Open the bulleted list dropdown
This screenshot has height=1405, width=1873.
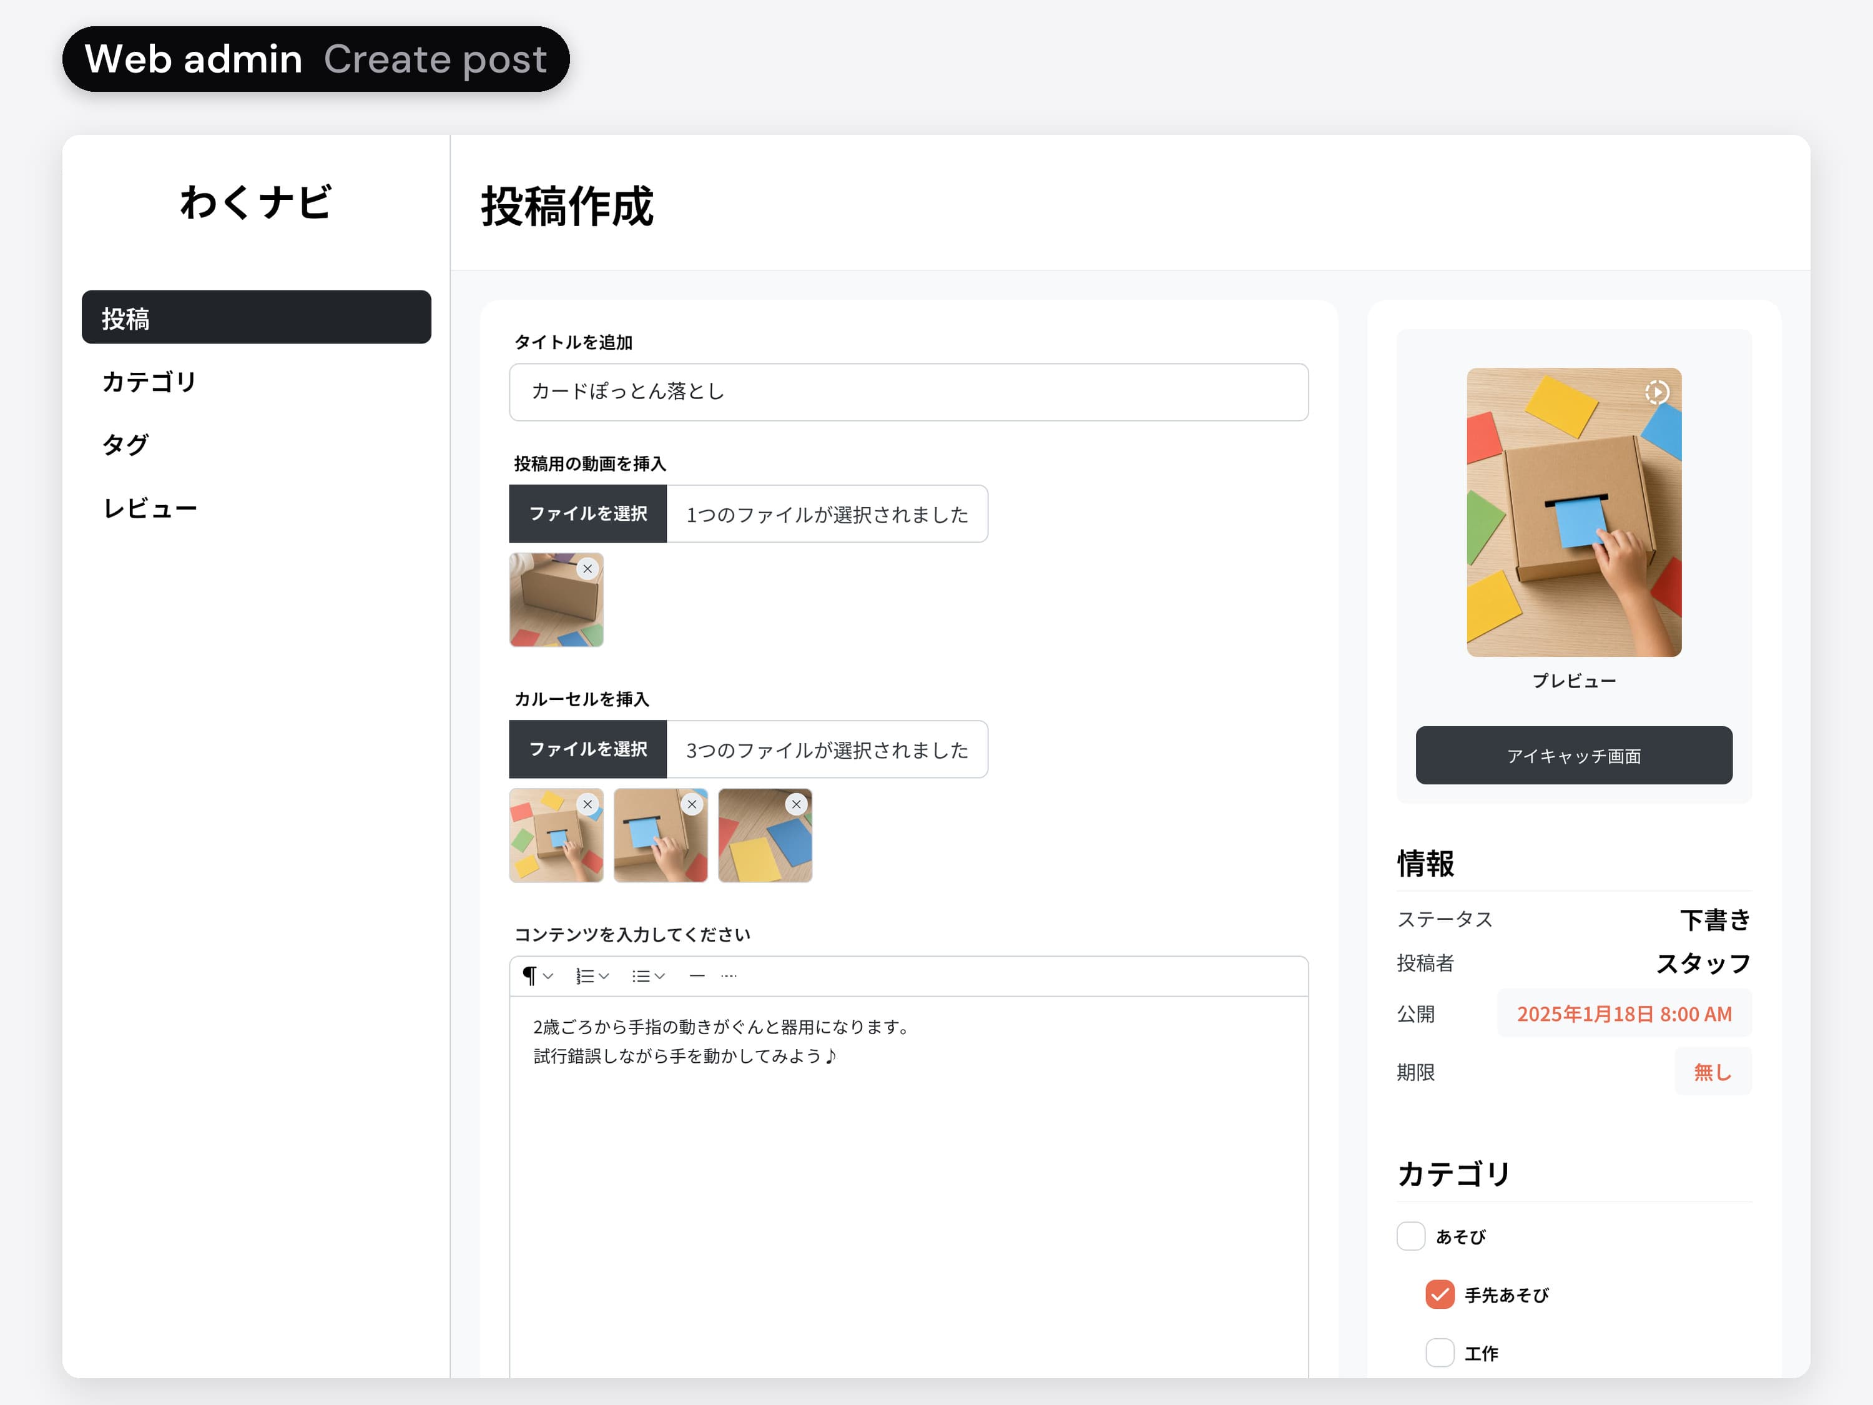649,975
